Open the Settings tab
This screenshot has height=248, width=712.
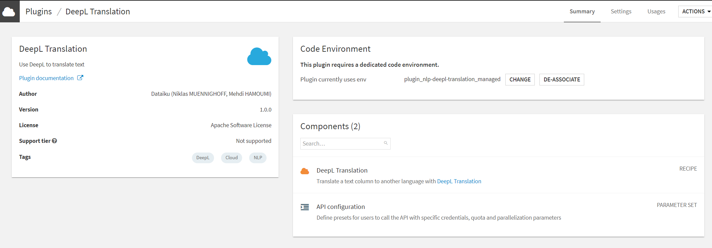[621, 11]
